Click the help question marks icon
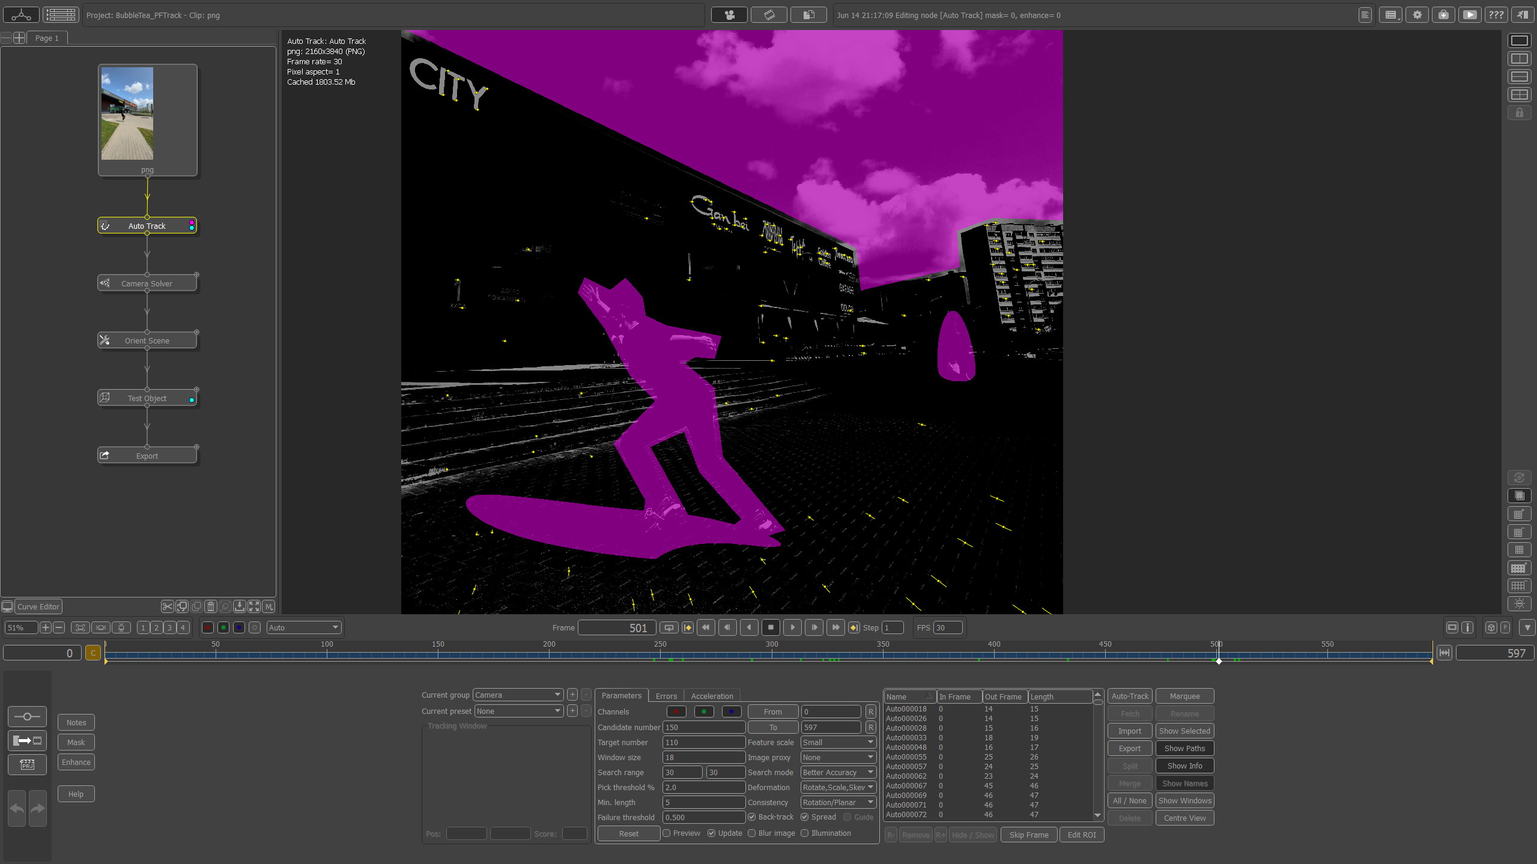Image resolution: width=1537 pixels, height=864 pixels. click(1496, 15)
